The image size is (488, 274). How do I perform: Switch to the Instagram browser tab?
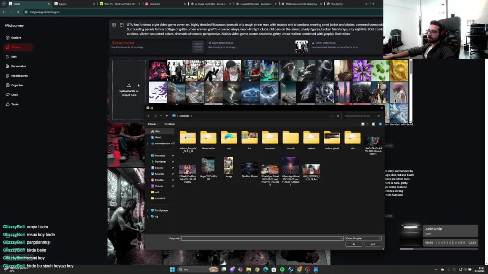[165, 4]
